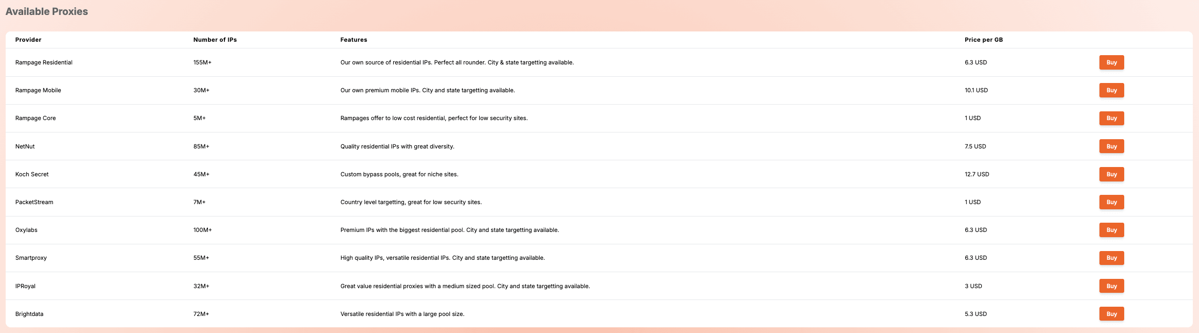Click the Rampage Mobile provider name
Image resolution: width=1199 pixels, height=333 pixels.
pyautogui.click(x=38, y=90)
